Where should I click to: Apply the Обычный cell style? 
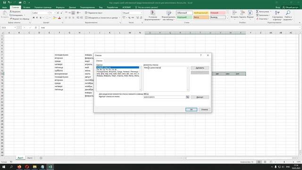(x=185, y=13)
